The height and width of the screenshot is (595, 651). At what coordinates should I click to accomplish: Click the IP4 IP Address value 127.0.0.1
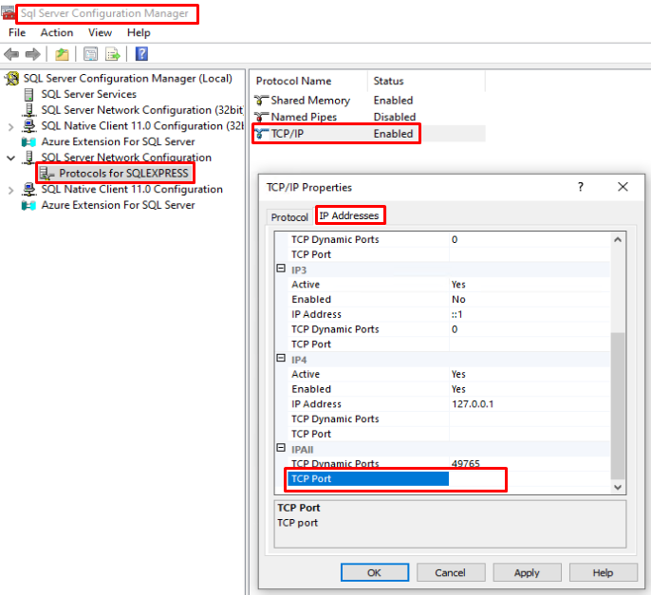pos(473,404)
